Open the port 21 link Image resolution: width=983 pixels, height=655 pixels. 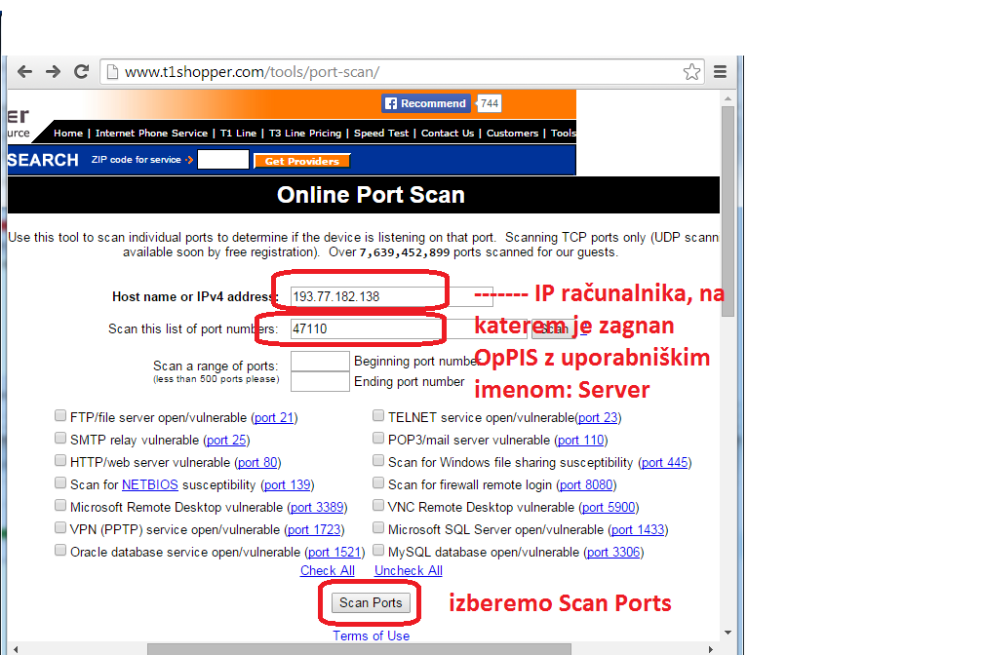pos(274,418)
